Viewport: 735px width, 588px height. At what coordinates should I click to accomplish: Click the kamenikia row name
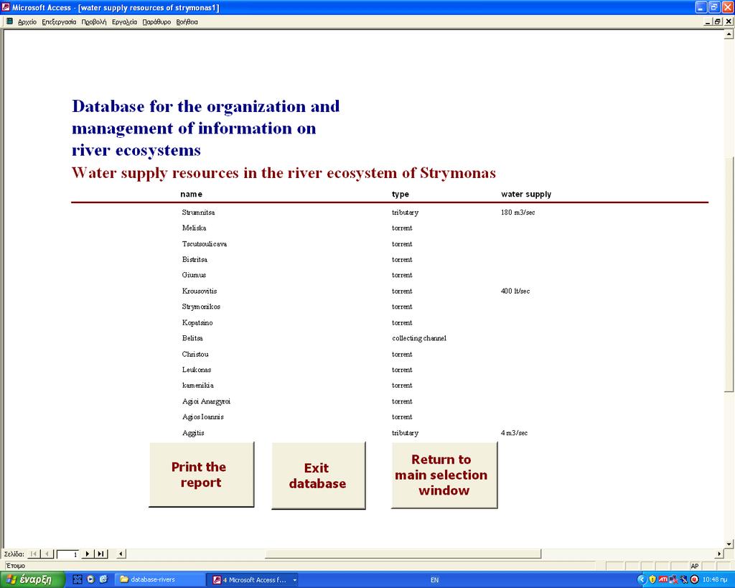coord(198,386)
